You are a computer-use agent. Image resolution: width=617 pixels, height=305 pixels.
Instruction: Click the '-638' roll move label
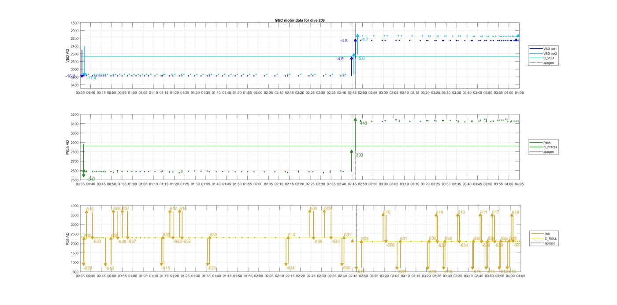(x=186, y=241)
